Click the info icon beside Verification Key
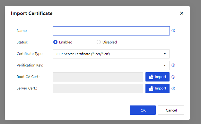 point(173,65)
